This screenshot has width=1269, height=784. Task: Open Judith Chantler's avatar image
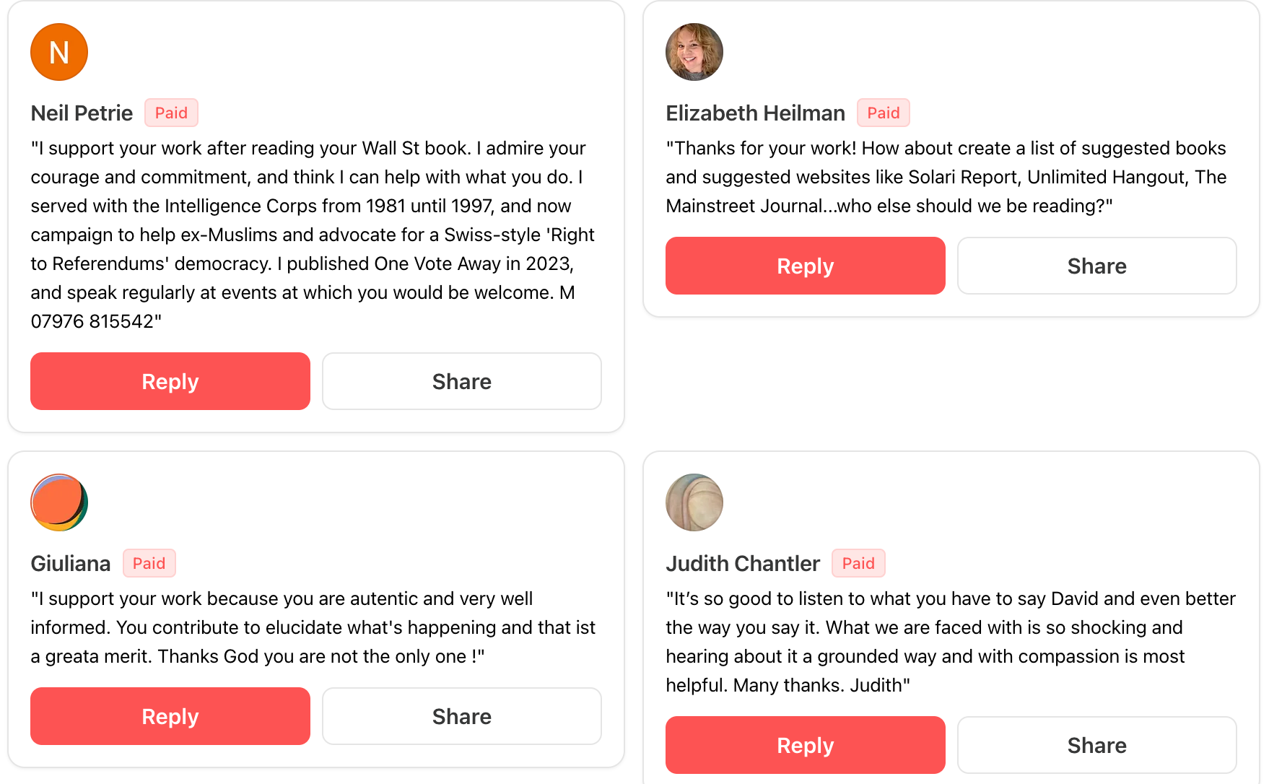(x=694, y=502)
